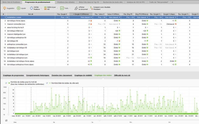Viewport: 199px width, 124px height.
Task: Click the Ajouter green plus icon
Action: (19, 8)
